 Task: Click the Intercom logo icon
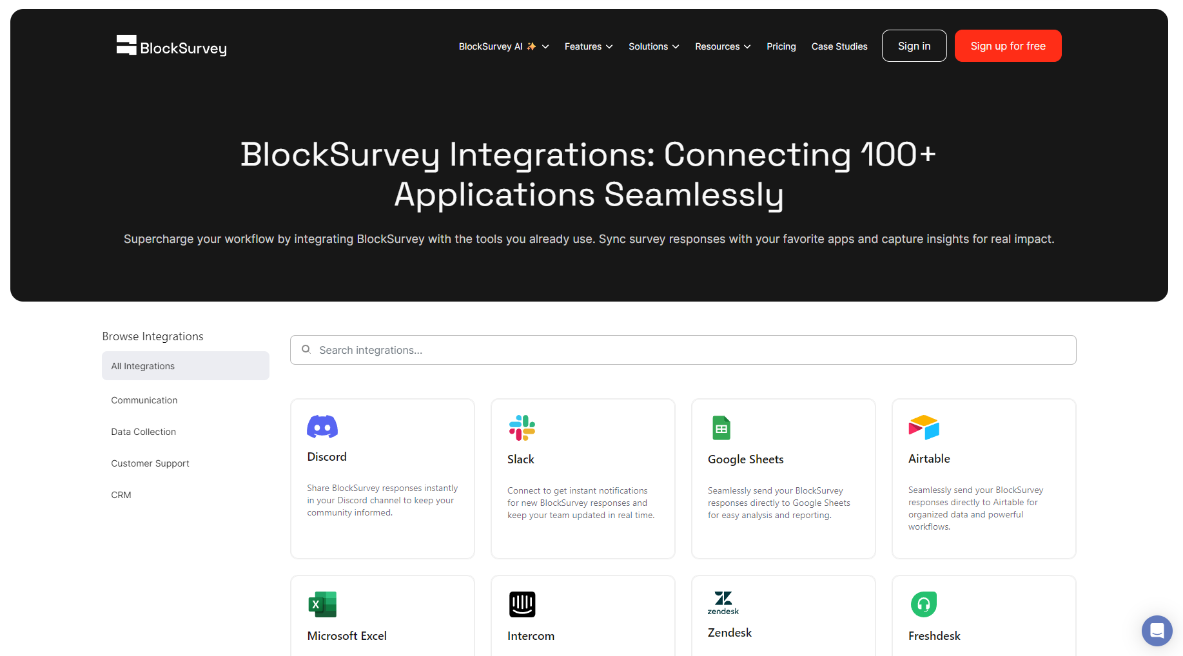(522, 604)
